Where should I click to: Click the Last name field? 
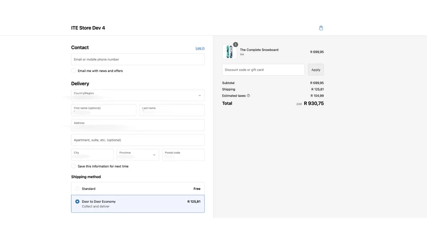pos(172,110)
